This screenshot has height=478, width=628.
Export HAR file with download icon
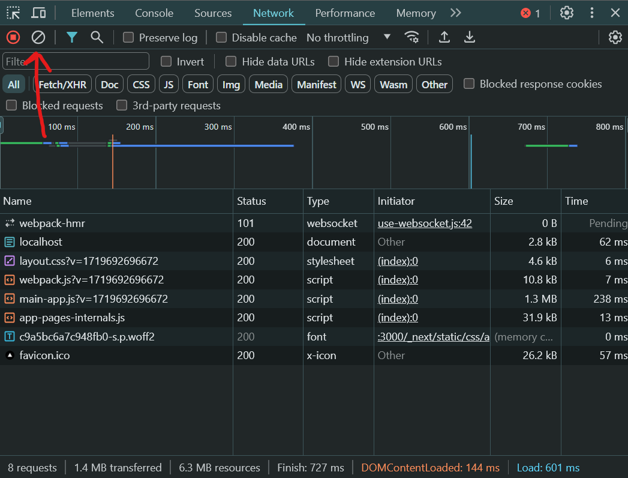tap(470, 37)
